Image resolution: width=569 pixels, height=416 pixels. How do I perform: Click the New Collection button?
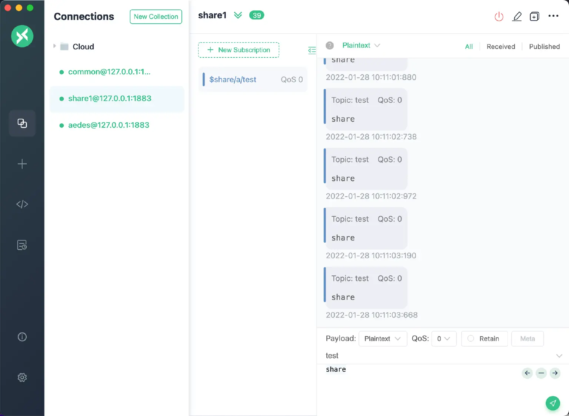coord(156,17)
